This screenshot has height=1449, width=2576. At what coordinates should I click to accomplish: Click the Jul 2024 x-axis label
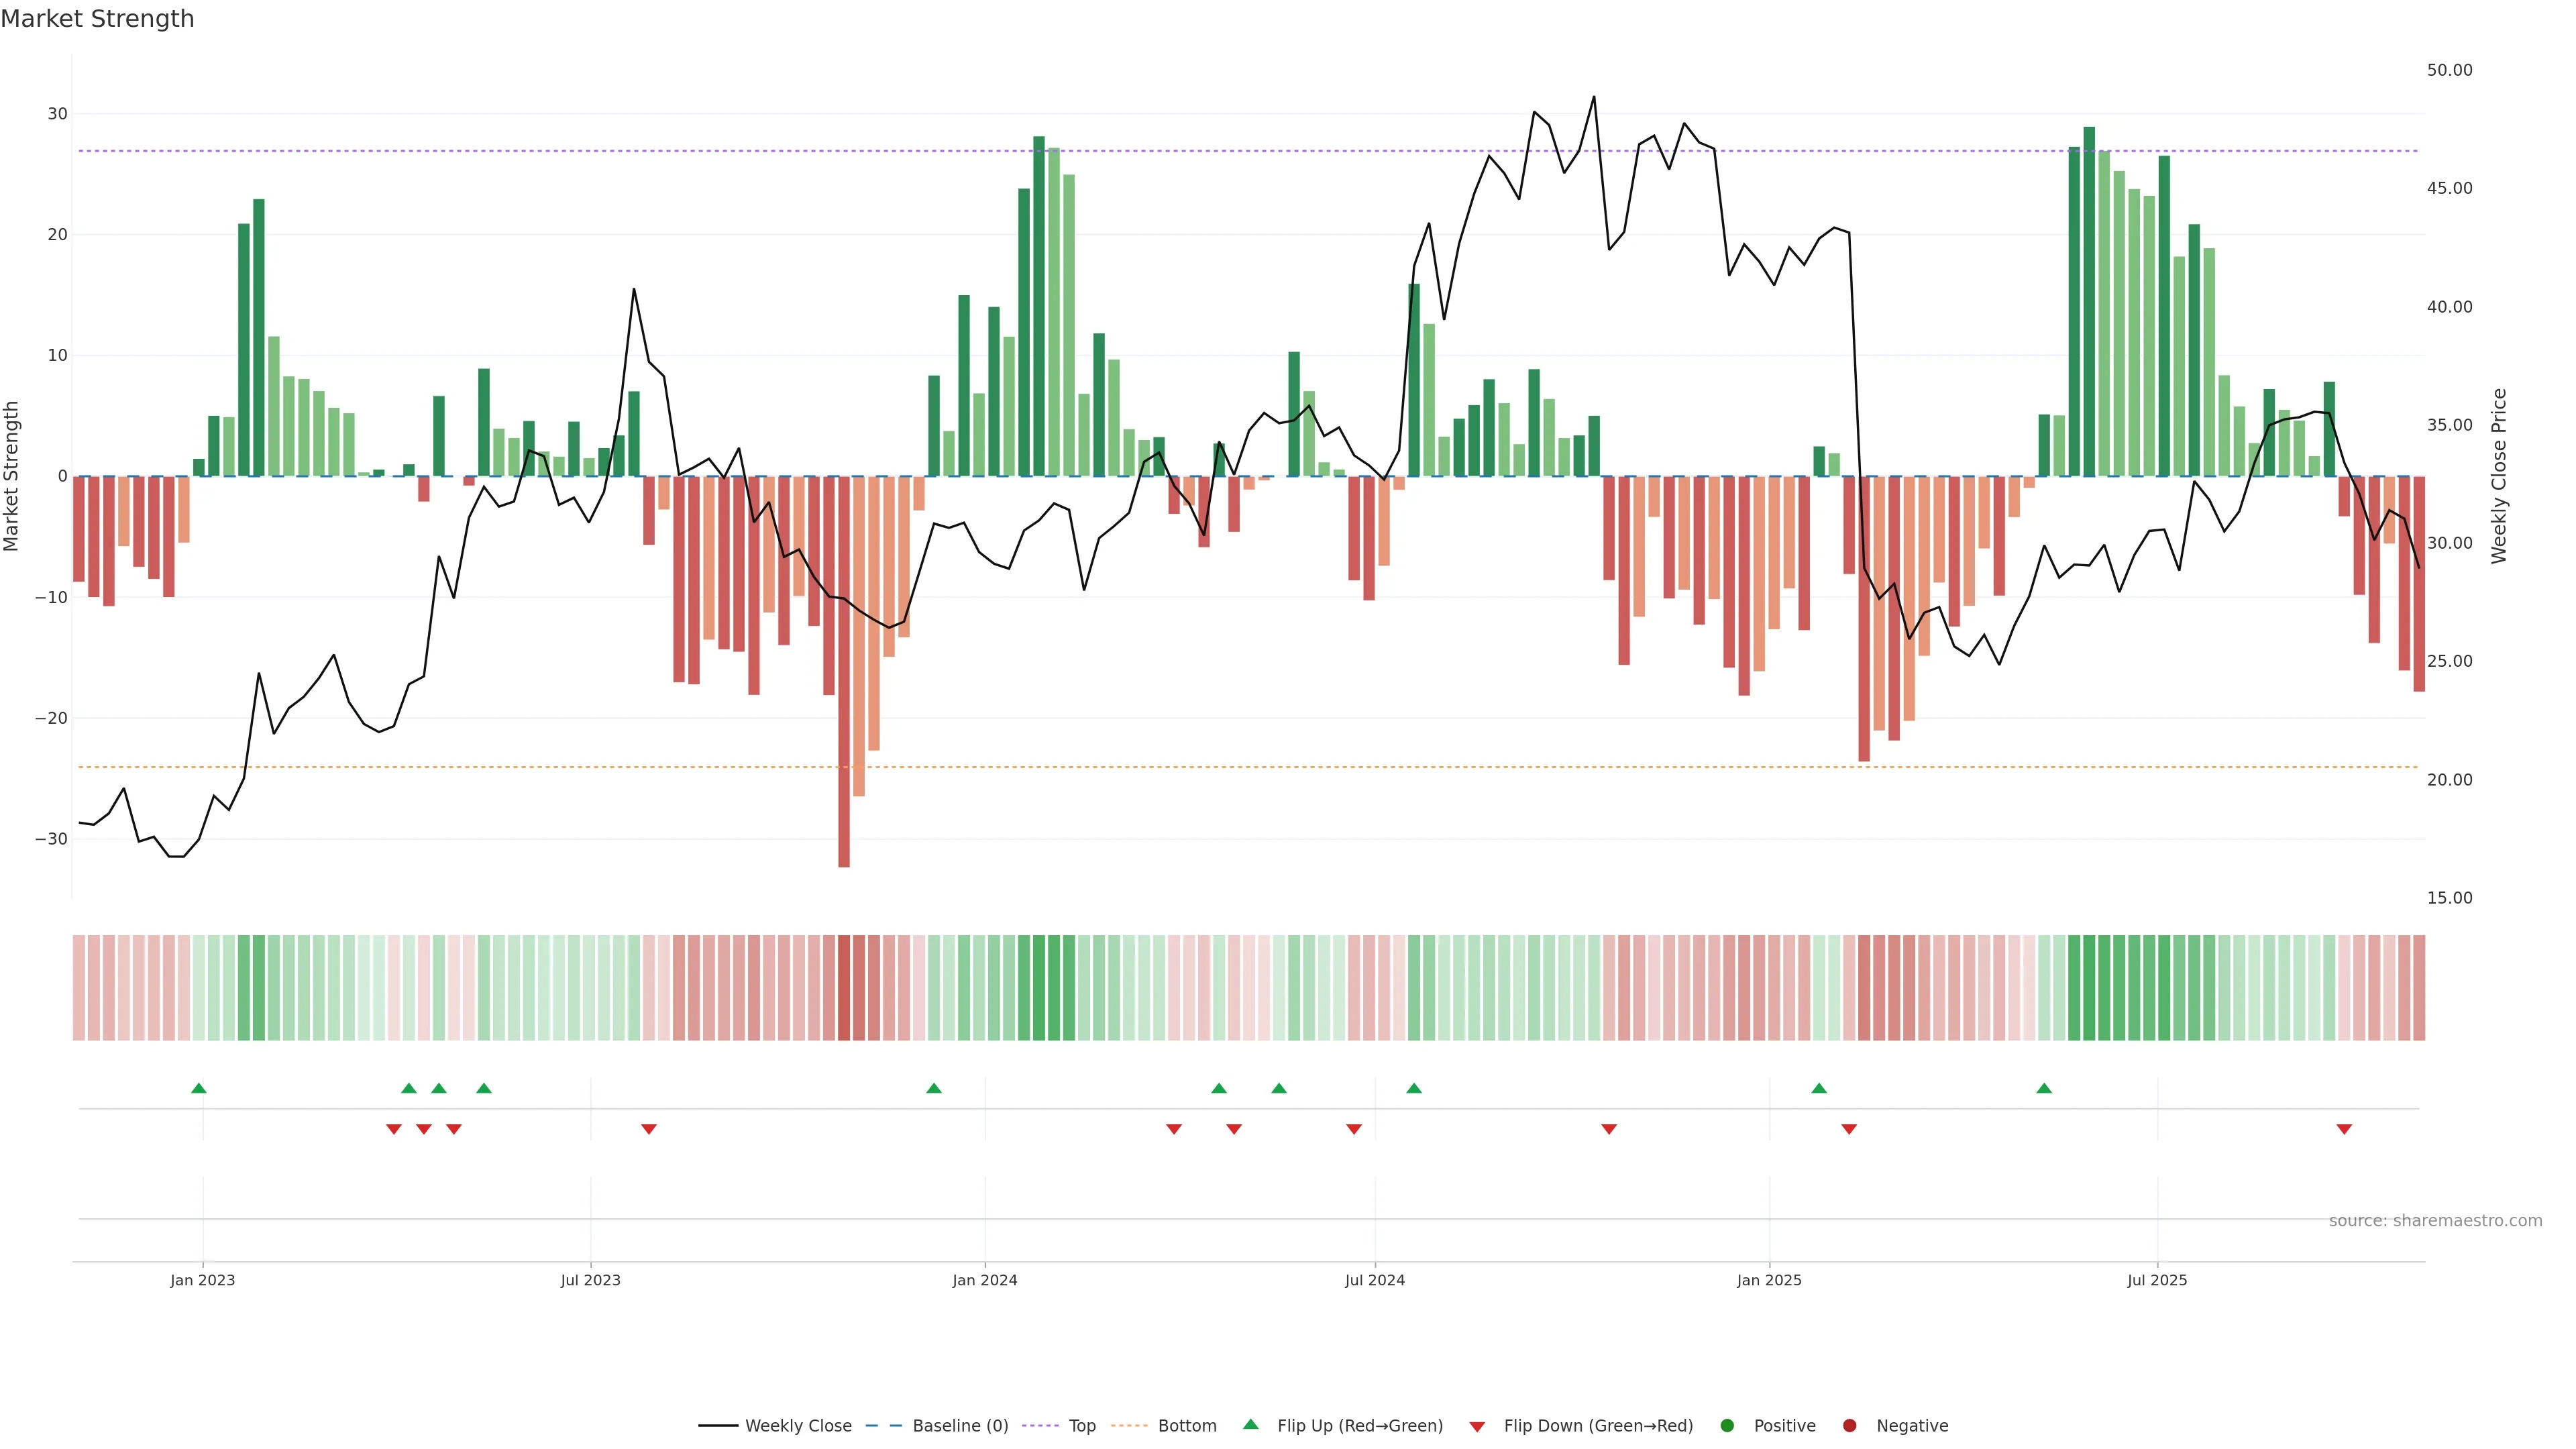point(1374,1280)
